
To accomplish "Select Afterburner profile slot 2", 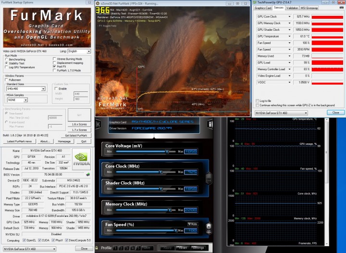I will 121,248.
